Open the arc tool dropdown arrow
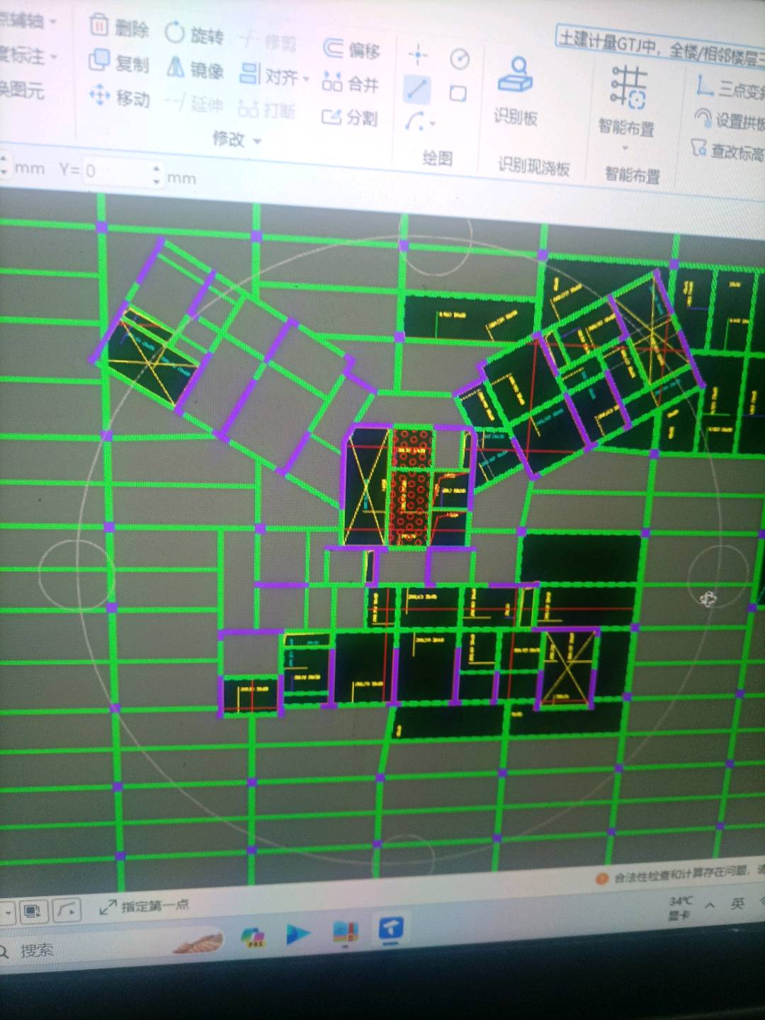The height and width of the screenshot is (1020, 765). [x=432, y=125]
